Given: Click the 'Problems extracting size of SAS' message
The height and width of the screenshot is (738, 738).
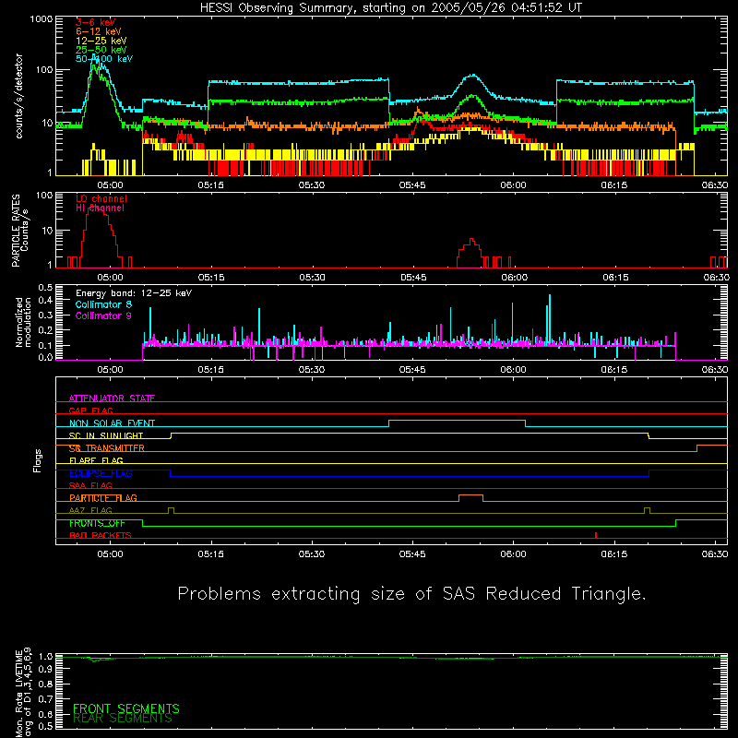Looking at the screenshot, I should (411, 594).
